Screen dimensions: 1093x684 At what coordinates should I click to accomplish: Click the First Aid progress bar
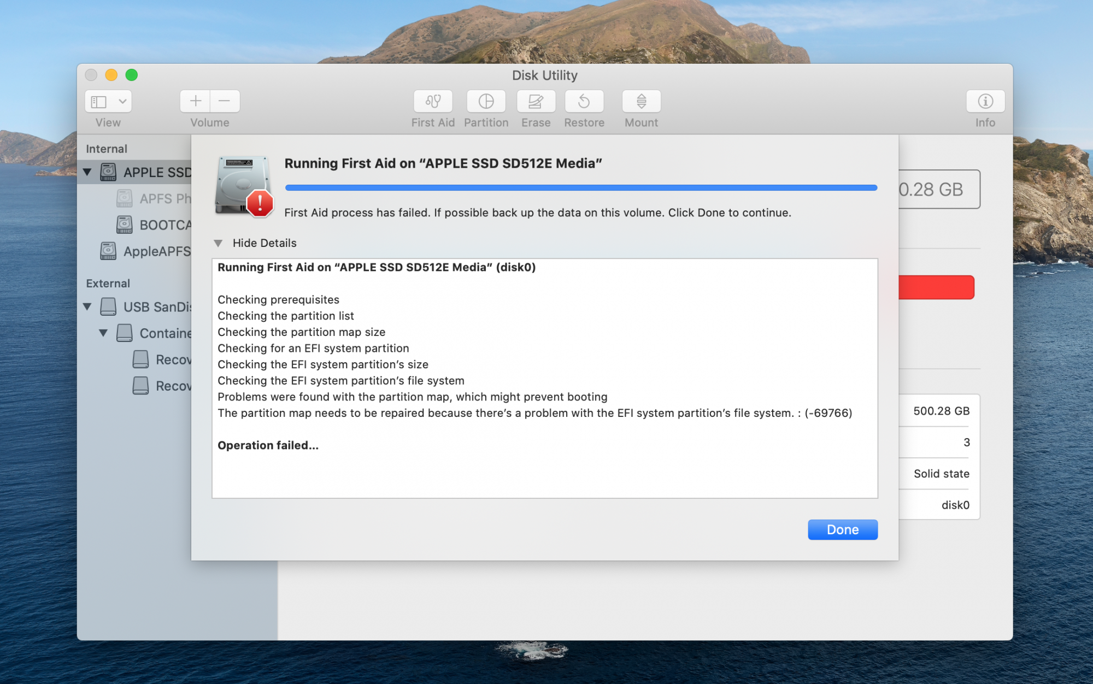[x=580, y=187]
